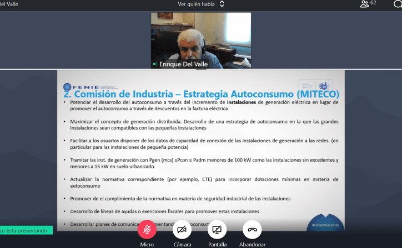Image resolution: width=402 pixels, height=248 pixels.
Task: Open the participants list showing 62
Action: [368, 3]
